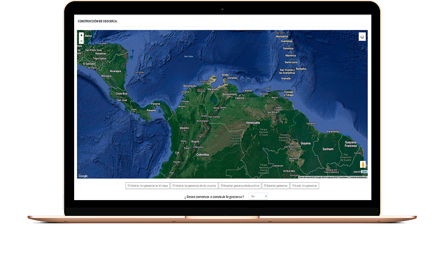
Task: Expand the construir geocerca dropdown
Action: pos(258,196)
